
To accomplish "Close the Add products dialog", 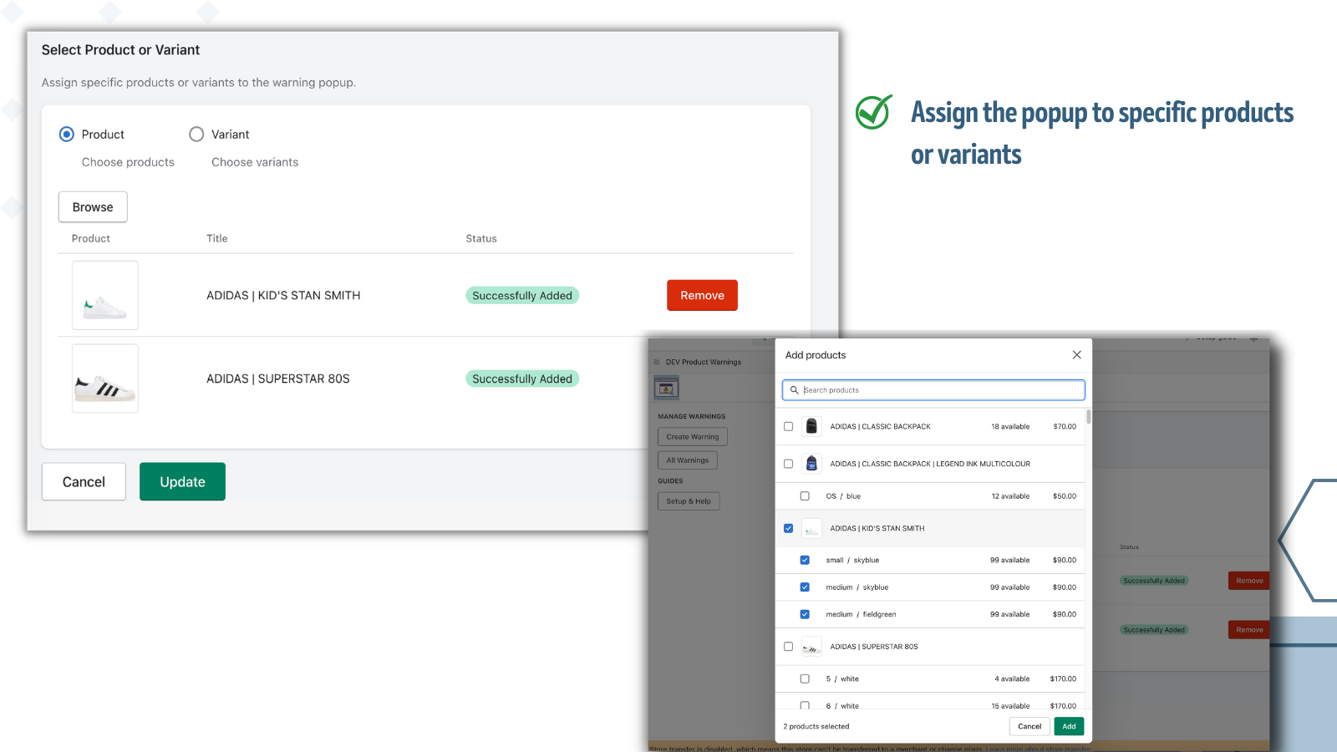I will point(1076,355).
